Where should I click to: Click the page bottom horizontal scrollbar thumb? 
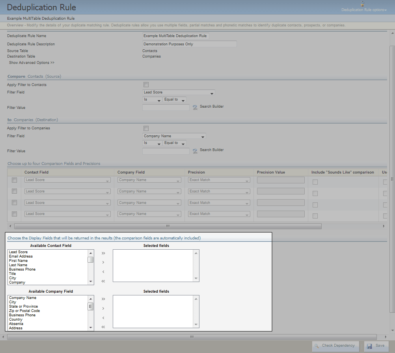pyautogui.click(x=192, y=337)
